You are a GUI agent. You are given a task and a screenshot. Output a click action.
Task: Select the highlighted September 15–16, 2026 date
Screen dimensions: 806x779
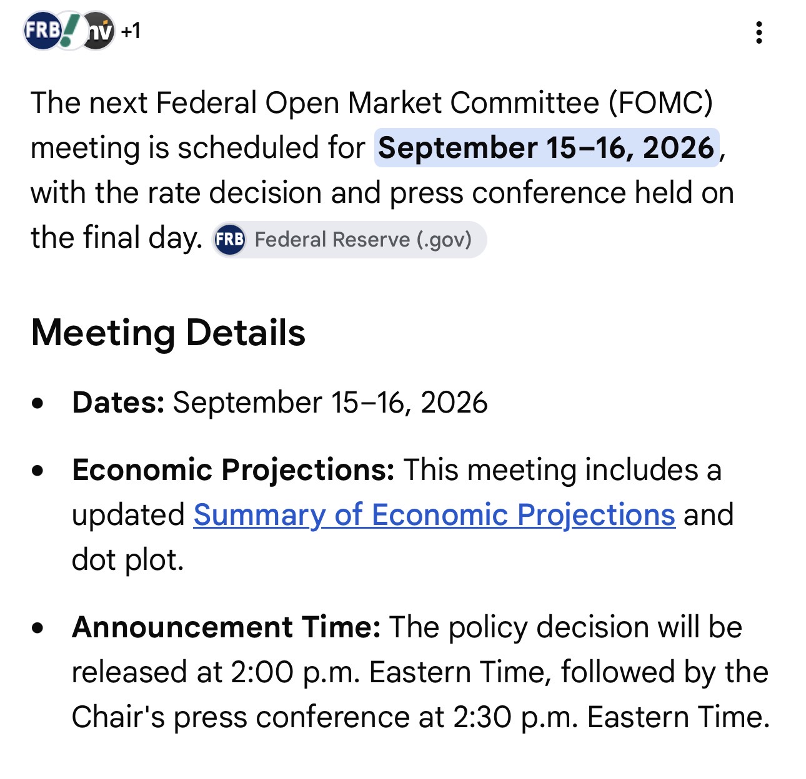547,148
